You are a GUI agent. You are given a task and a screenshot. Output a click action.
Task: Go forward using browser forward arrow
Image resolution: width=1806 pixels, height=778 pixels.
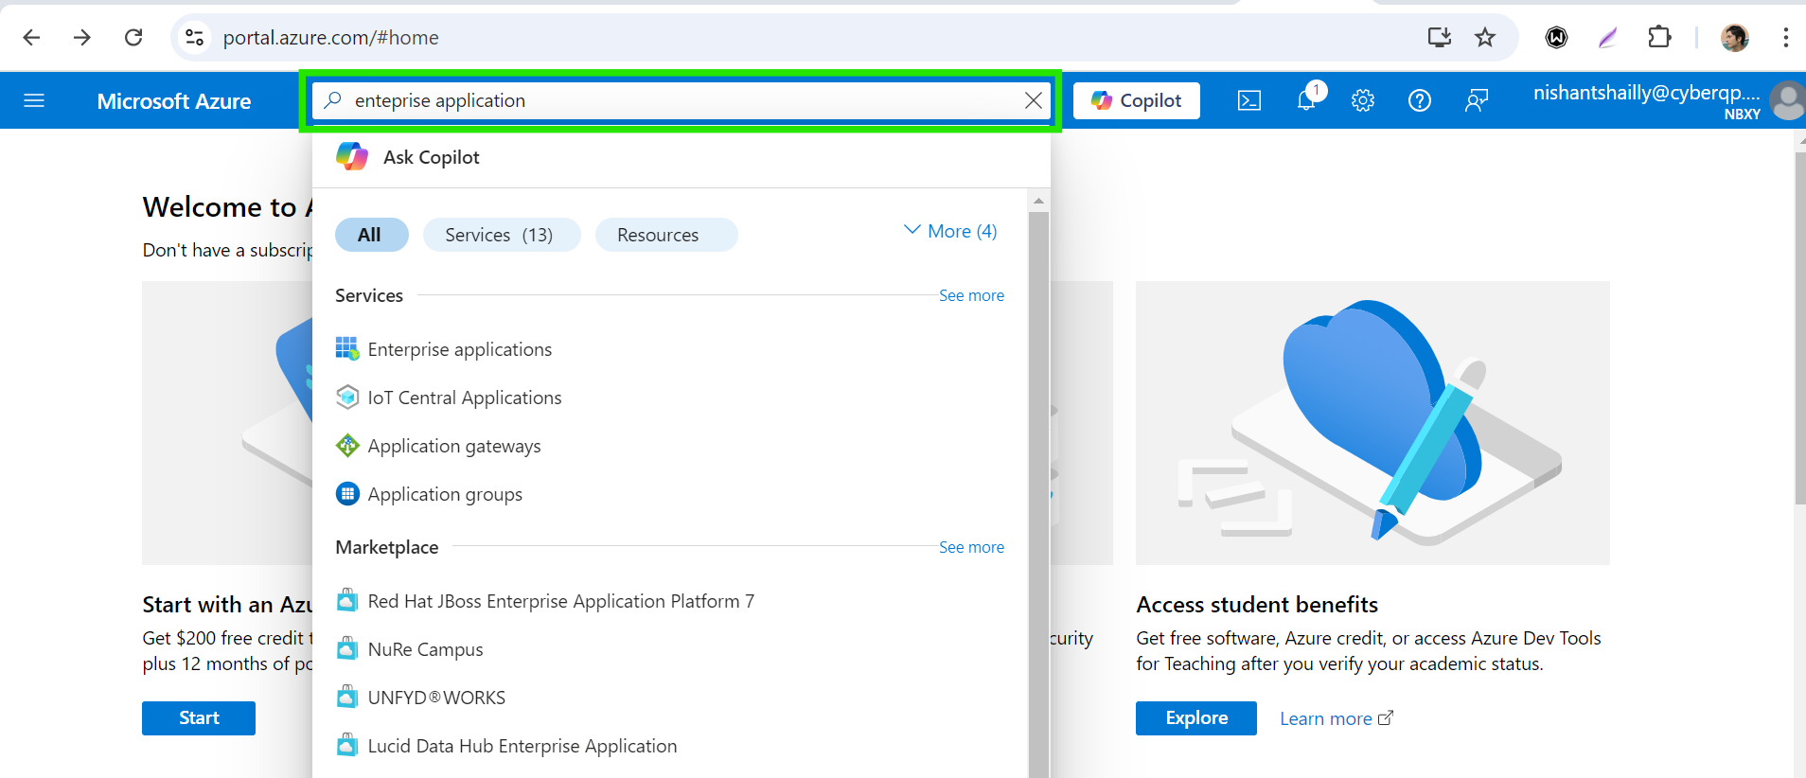tap(82, 37)
